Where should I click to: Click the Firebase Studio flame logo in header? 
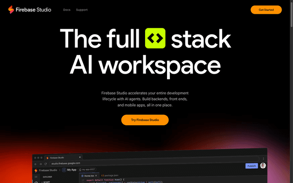(x=11, y=10)
